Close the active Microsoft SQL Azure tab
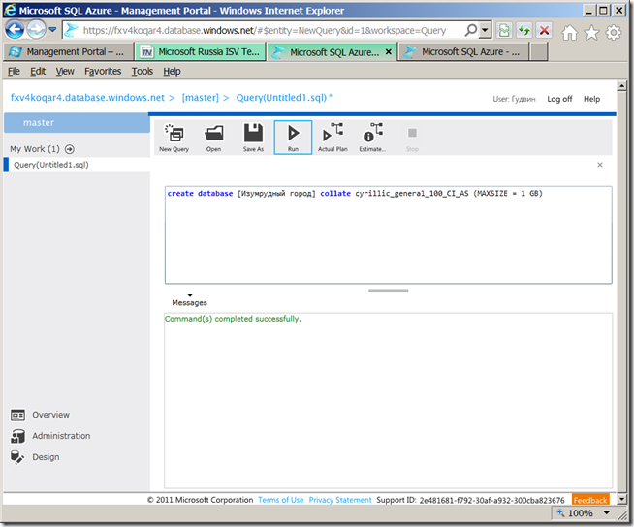Image resolution: width=634 pixels, height=527 pixels. pos(388,51)
